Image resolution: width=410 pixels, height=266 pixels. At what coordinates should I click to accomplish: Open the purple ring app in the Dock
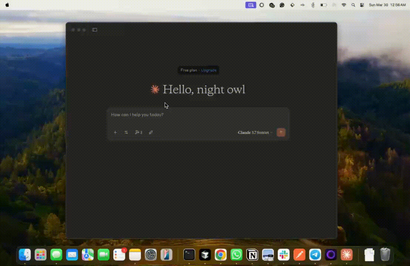[x=331, y=255]
